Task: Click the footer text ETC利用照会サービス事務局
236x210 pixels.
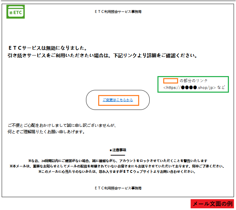Action: 118,188
